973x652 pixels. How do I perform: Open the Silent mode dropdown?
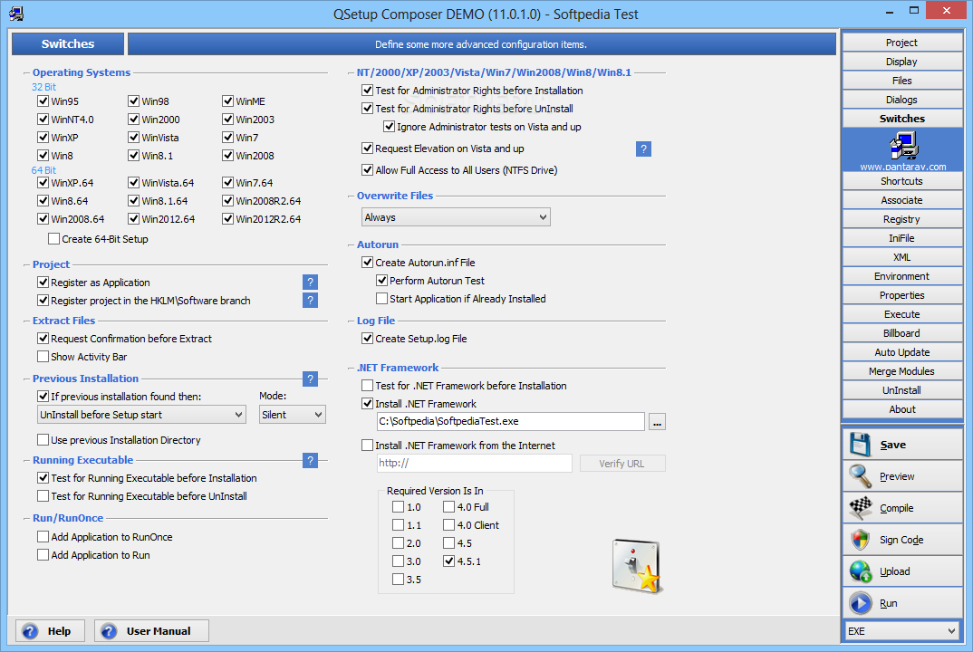tap(293, 415)
